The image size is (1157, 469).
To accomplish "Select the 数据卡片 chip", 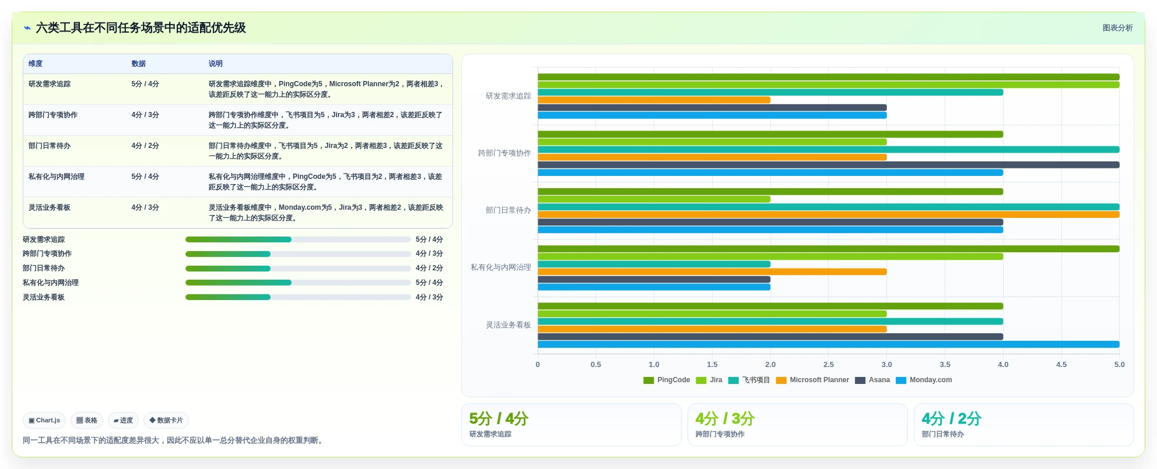I will pyautogui.click(x=166, y=420).
